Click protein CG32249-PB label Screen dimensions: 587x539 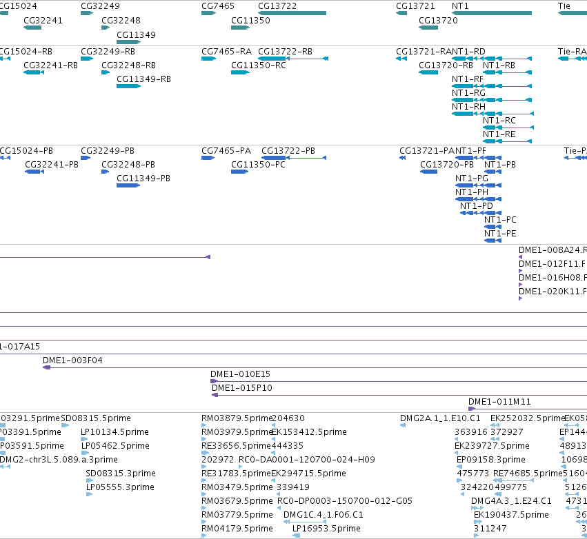(x=108, y=151)
